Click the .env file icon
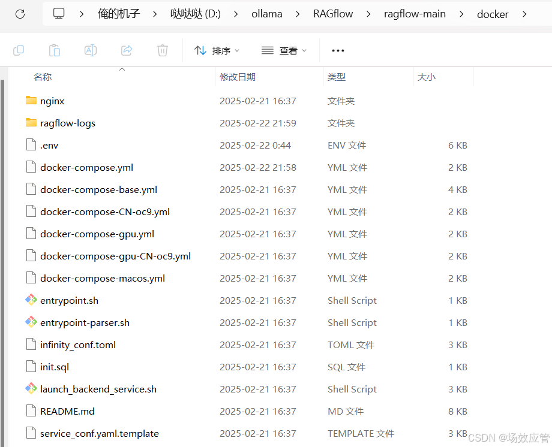 point(31,144)
